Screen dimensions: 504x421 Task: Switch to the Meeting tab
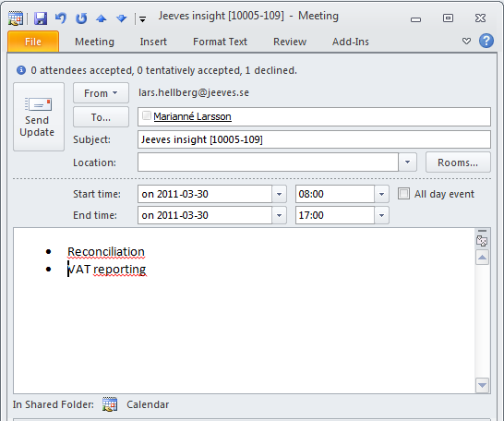[x=94, y=42]
